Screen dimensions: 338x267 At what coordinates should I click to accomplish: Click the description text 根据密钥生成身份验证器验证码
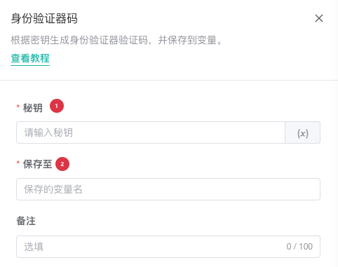click(79, 40)
